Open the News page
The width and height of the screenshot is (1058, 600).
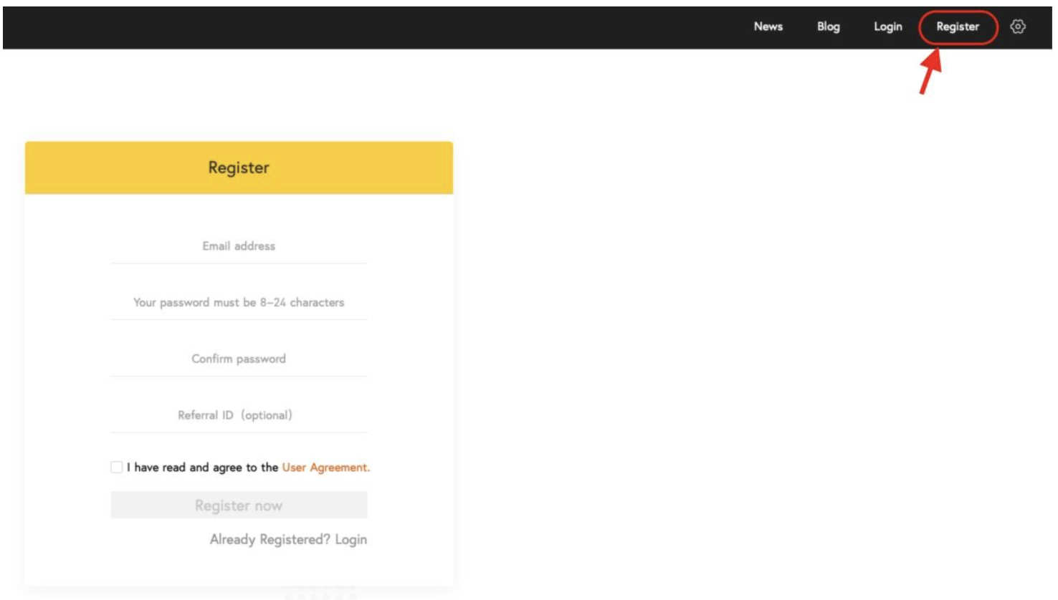pyautogui.click(x=768, y=26)
